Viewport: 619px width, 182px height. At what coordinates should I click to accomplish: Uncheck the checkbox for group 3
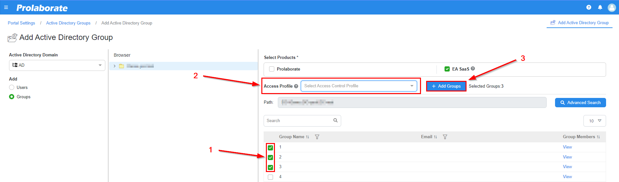270,168
